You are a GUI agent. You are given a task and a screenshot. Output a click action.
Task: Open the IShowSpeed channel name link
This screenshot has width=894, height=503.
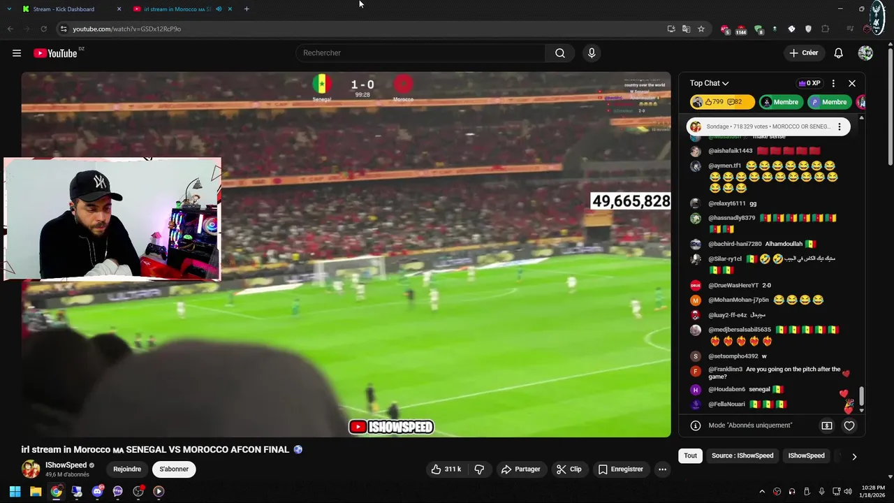point(66,465)
